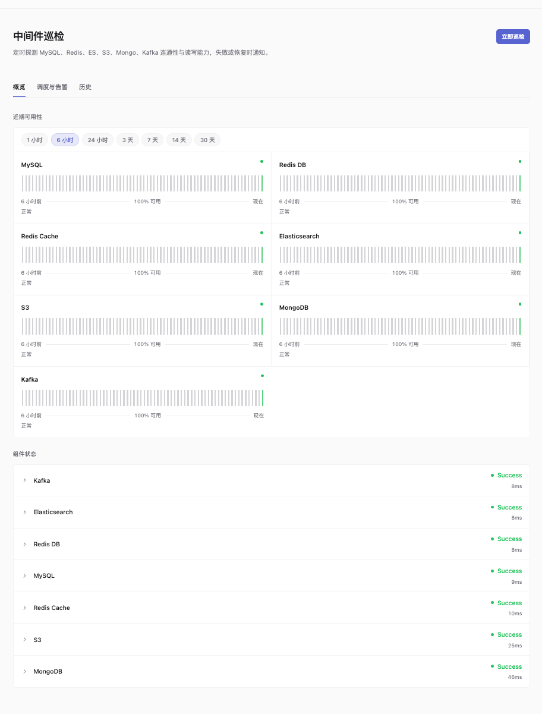Click the green status dot on Redis DB card
The width and height of the screenshot is (542, 714).
(520, 161)
